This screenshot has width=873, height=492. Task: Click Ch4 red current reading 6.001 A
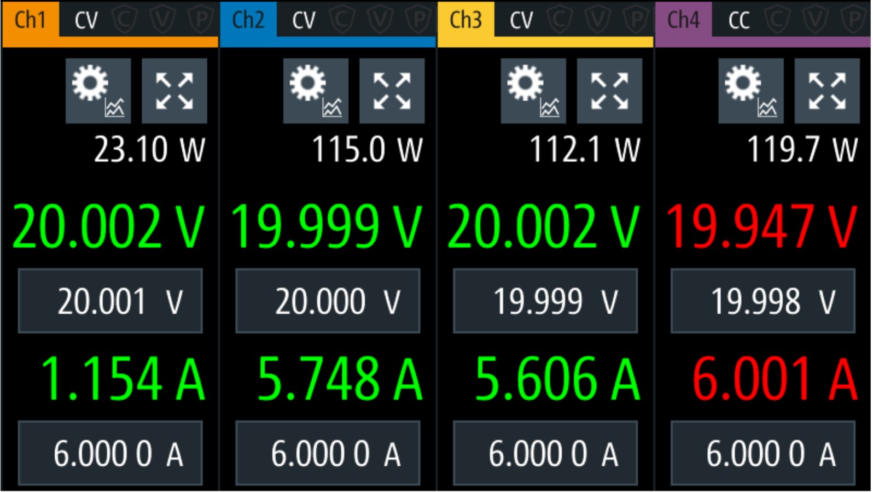(775, 378)
